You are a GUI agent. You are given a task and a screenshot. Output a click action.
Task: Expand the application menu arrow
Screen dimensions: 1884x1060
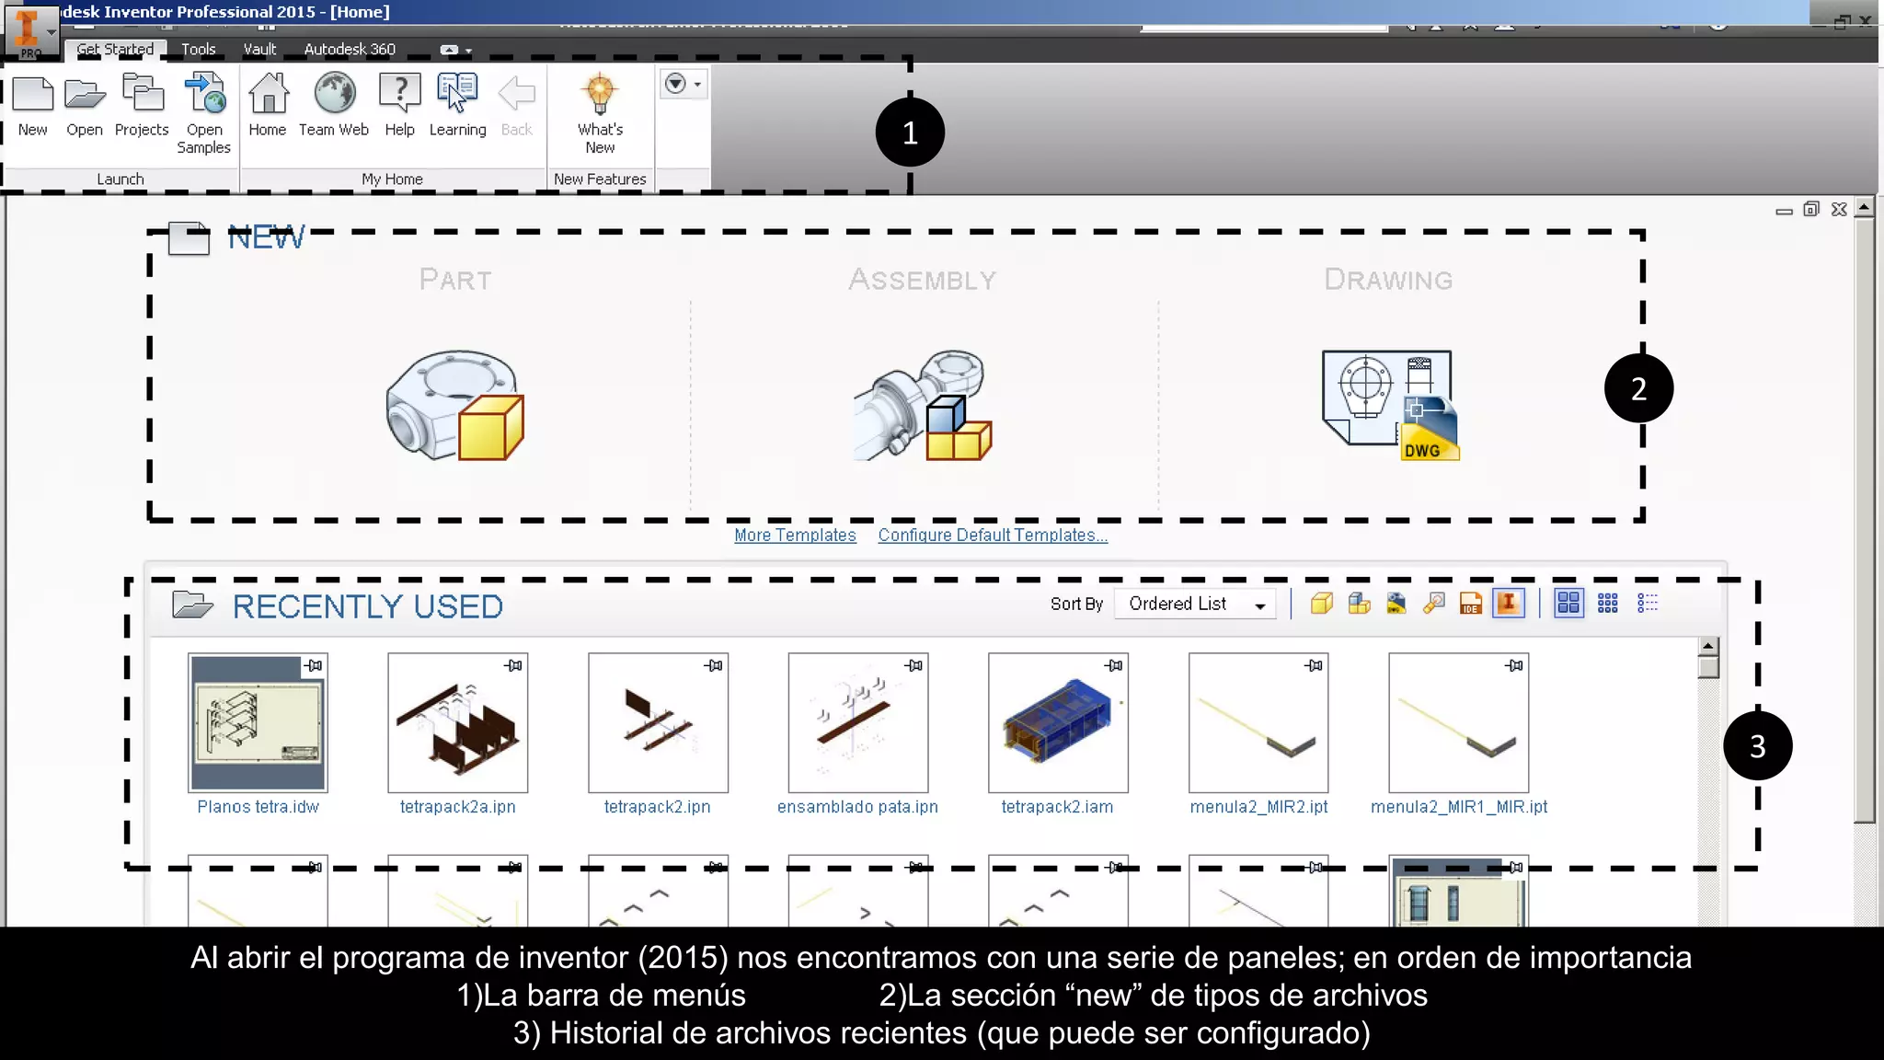coord(52,32)
